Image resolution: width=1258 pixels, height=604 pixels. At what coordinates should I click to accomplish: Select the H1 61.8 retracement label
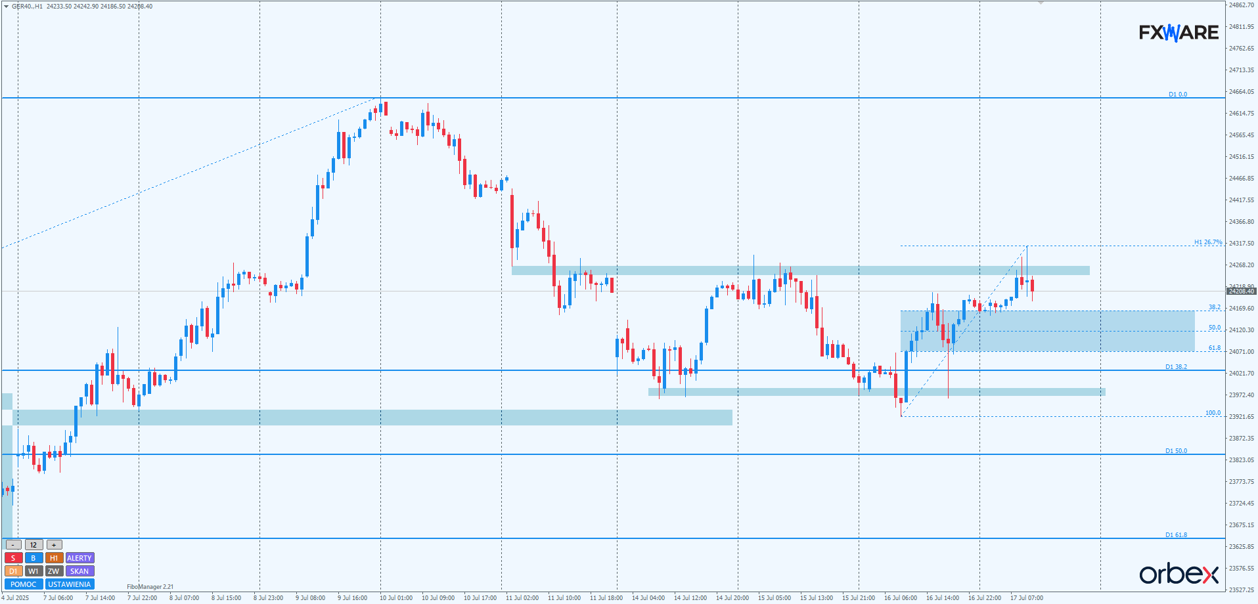1214,348
